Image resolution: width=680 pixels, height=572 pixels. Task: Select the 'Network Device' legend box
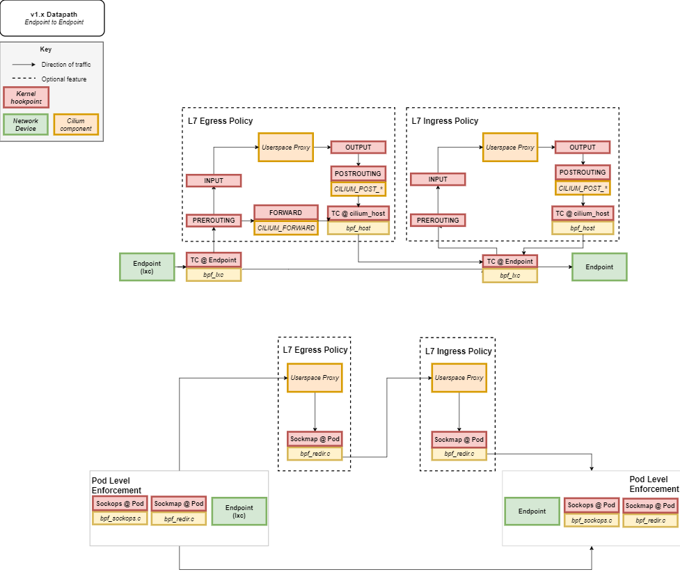[x=26, y=125]
